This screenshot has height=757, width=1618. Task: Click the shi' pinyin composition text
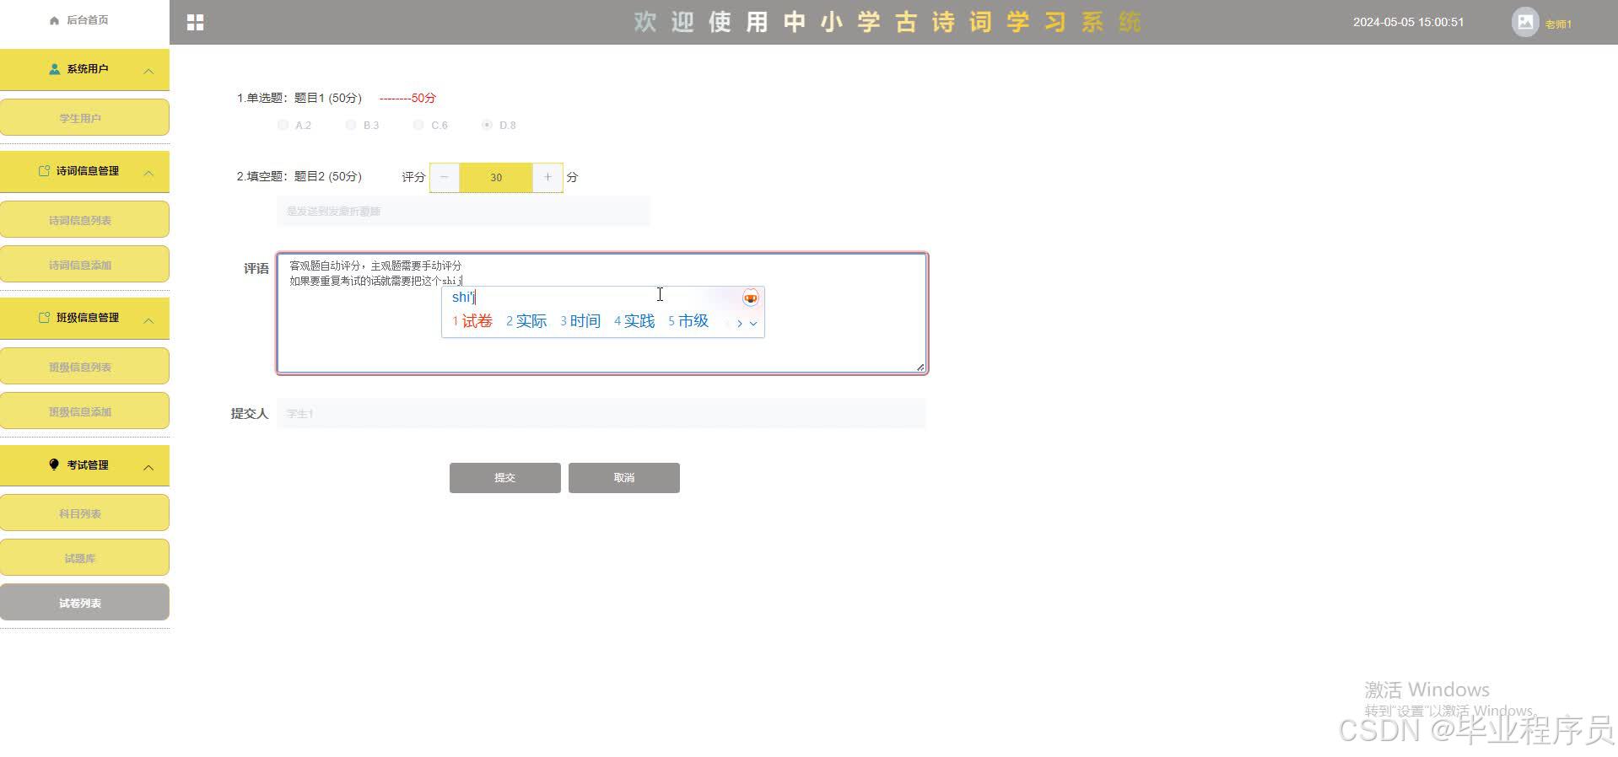click(x=463, y=297)
